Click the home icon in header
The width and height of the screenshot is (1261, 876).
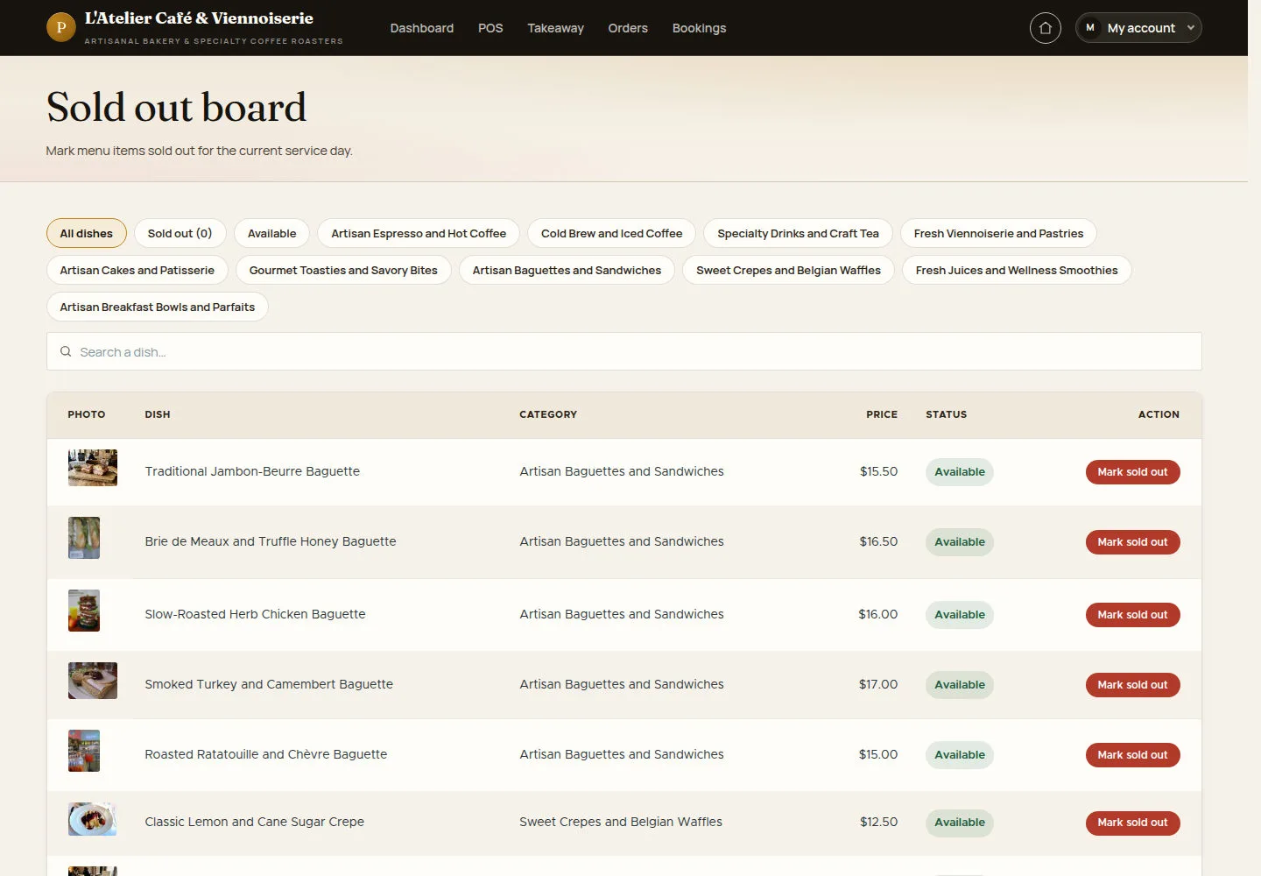pyautogui.click(x=1045, y=28)
